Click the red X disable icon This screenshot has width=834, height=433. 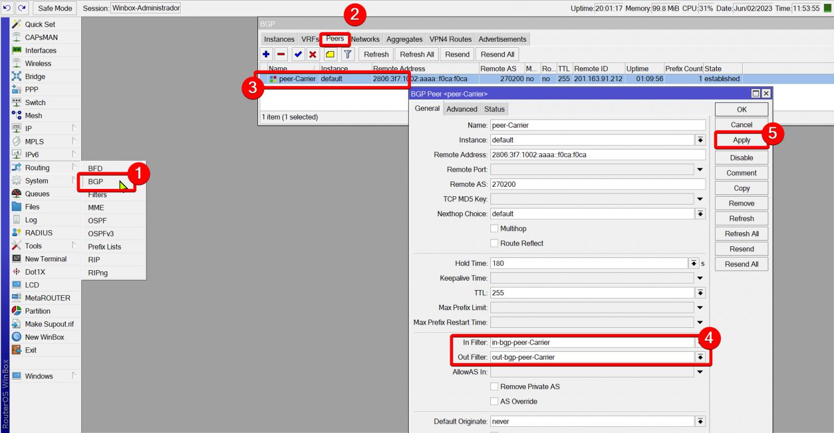tap(313, 54)
